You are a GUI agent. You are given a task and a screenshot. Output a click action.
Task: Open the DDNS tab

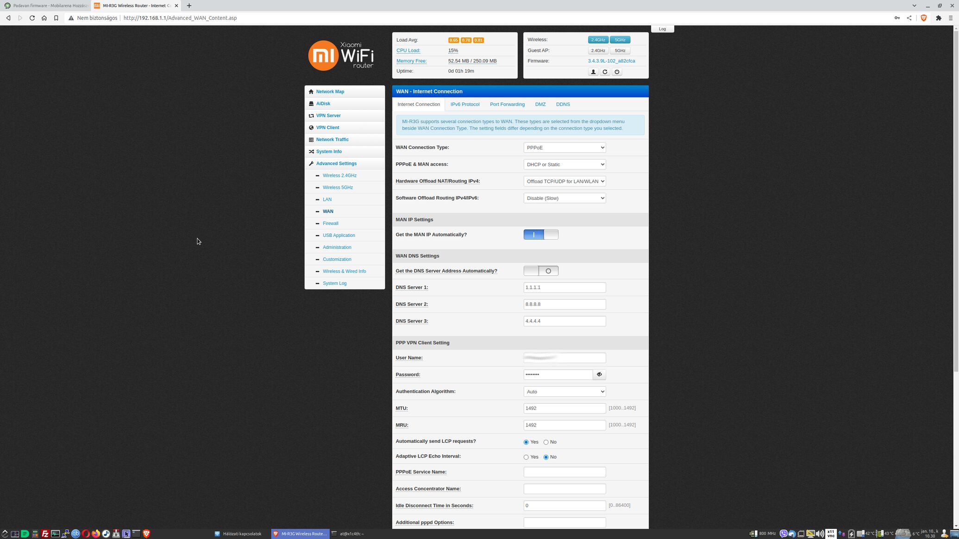pyautogui.click(x=563, y=105)
